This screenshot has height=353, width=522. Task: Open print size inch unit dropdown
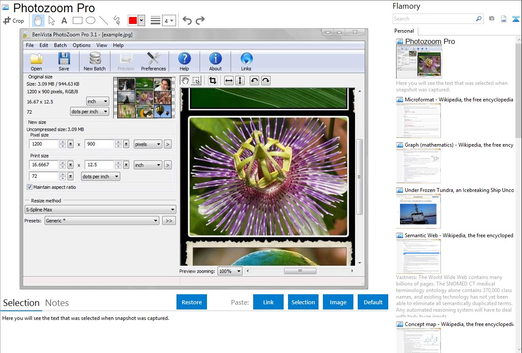point(148,165)
